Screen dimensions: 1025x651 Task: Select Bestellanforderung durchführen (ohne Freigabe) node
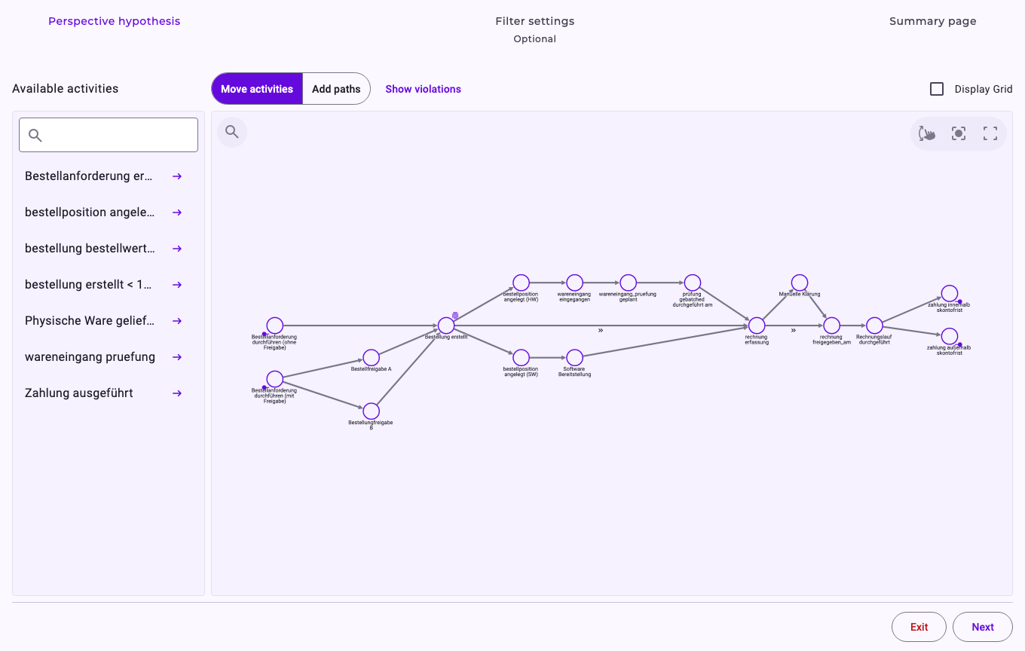[x=275, y=325]
